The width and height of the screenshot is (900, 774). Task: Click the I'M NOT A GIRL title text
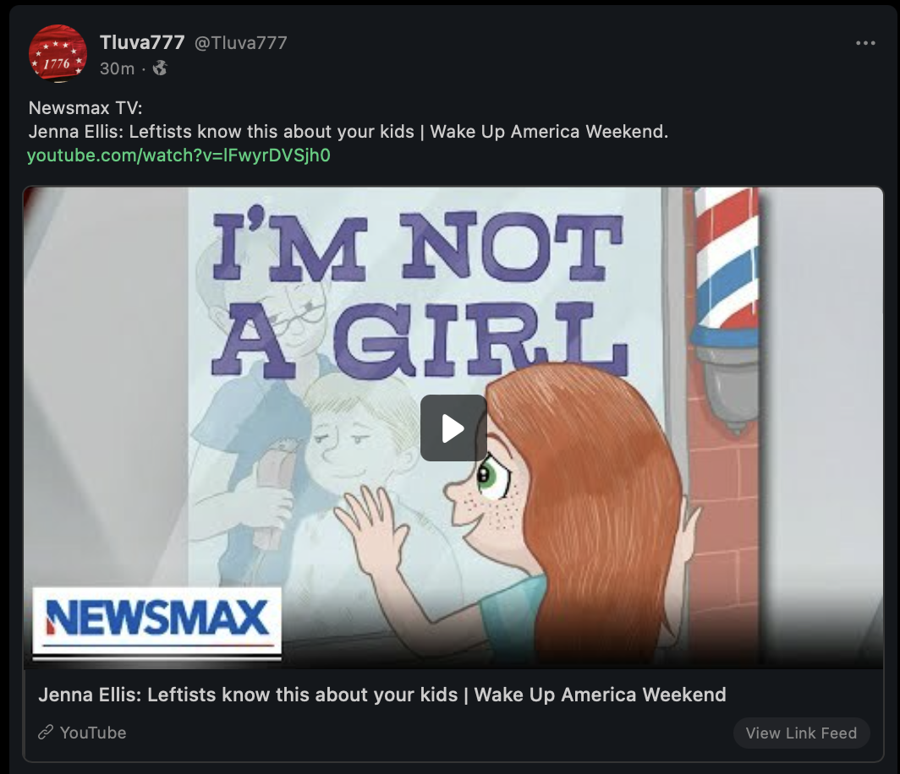coord(419,293)
